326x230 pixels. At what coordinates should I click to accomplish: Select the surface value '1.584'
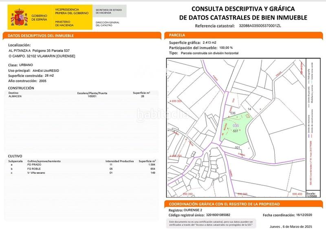point(152,165)
